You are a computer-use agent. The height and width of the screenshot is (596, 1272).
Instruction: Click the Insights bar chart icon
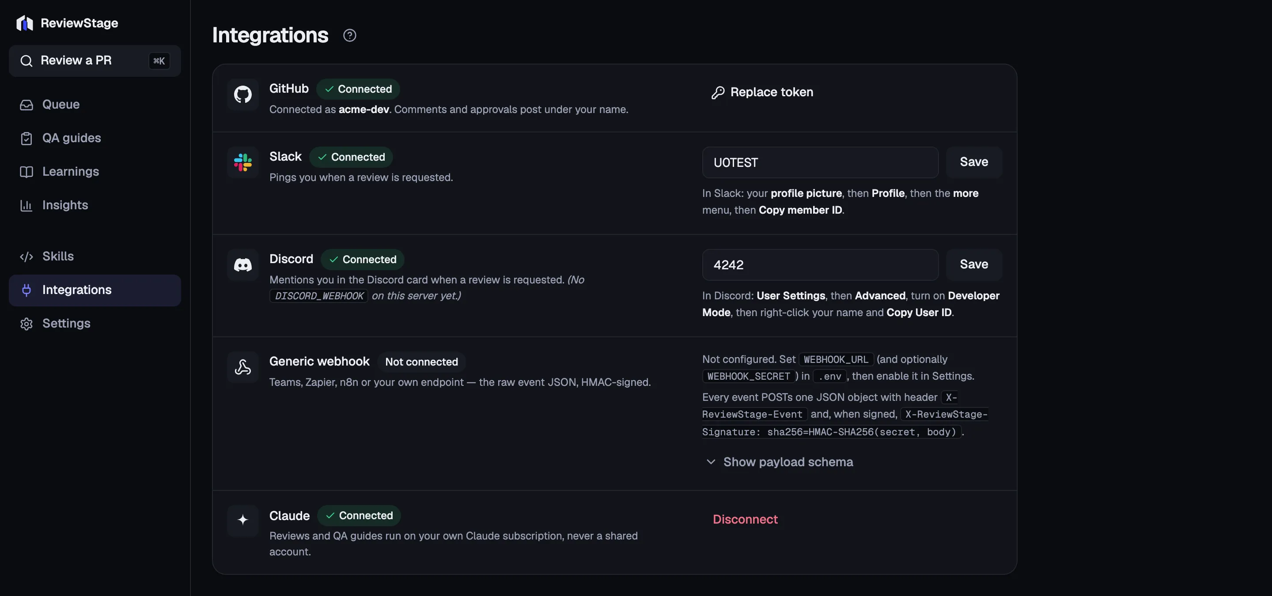26,205
